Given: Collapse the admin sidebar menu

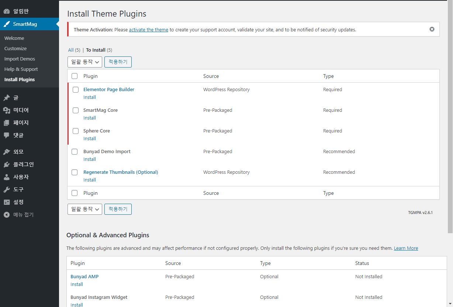Looking at the screenshot, I should coord(19,215).
